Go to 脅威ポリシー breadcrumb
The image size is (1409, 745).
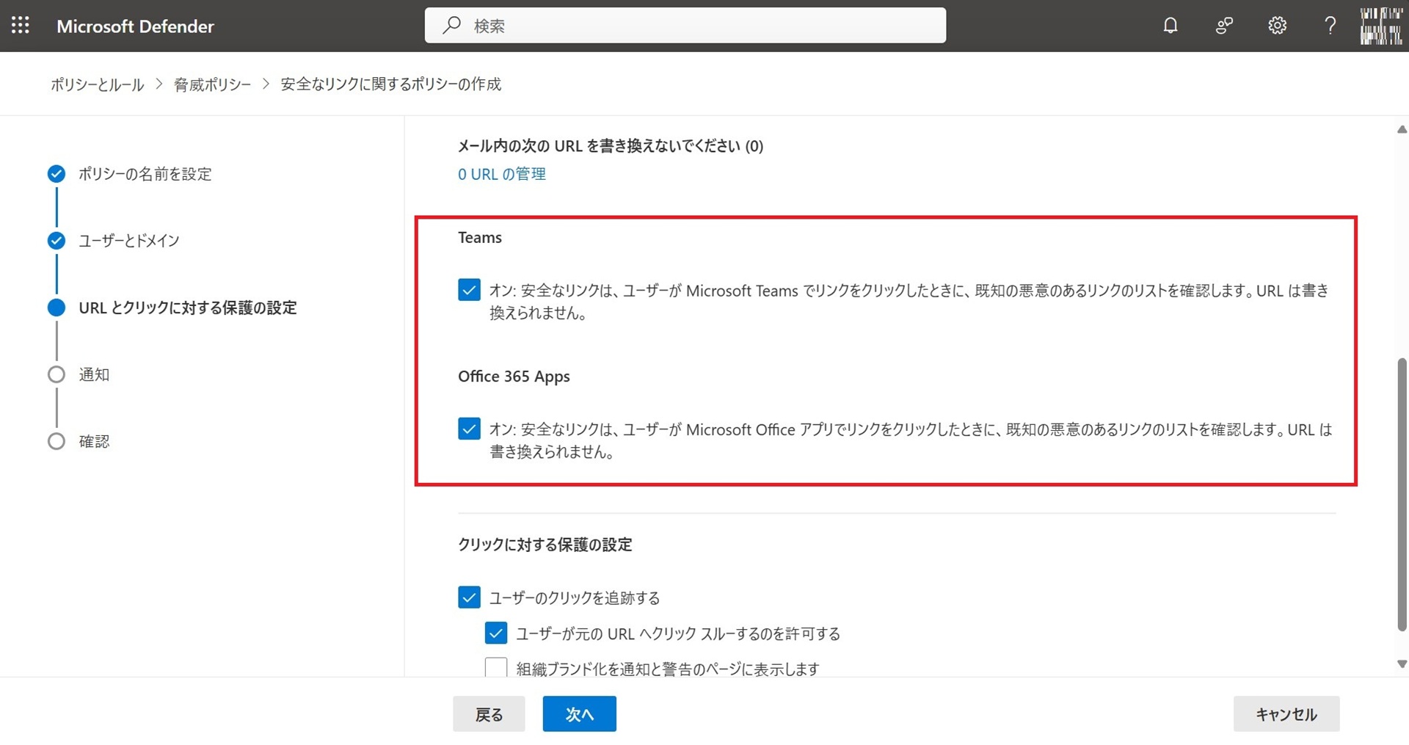[x=212, y=84]
